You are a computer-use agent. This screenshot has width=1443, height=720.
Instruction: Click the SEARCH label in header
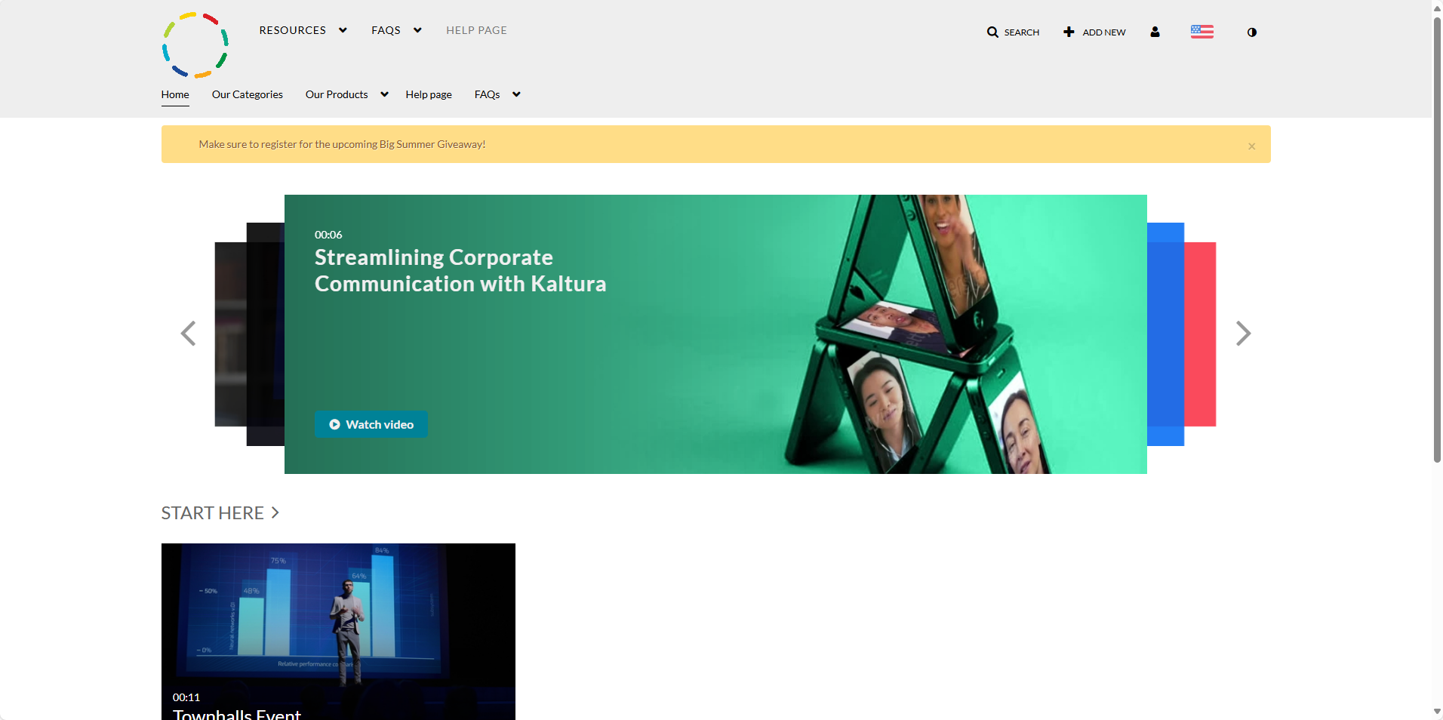point(1022,32)
